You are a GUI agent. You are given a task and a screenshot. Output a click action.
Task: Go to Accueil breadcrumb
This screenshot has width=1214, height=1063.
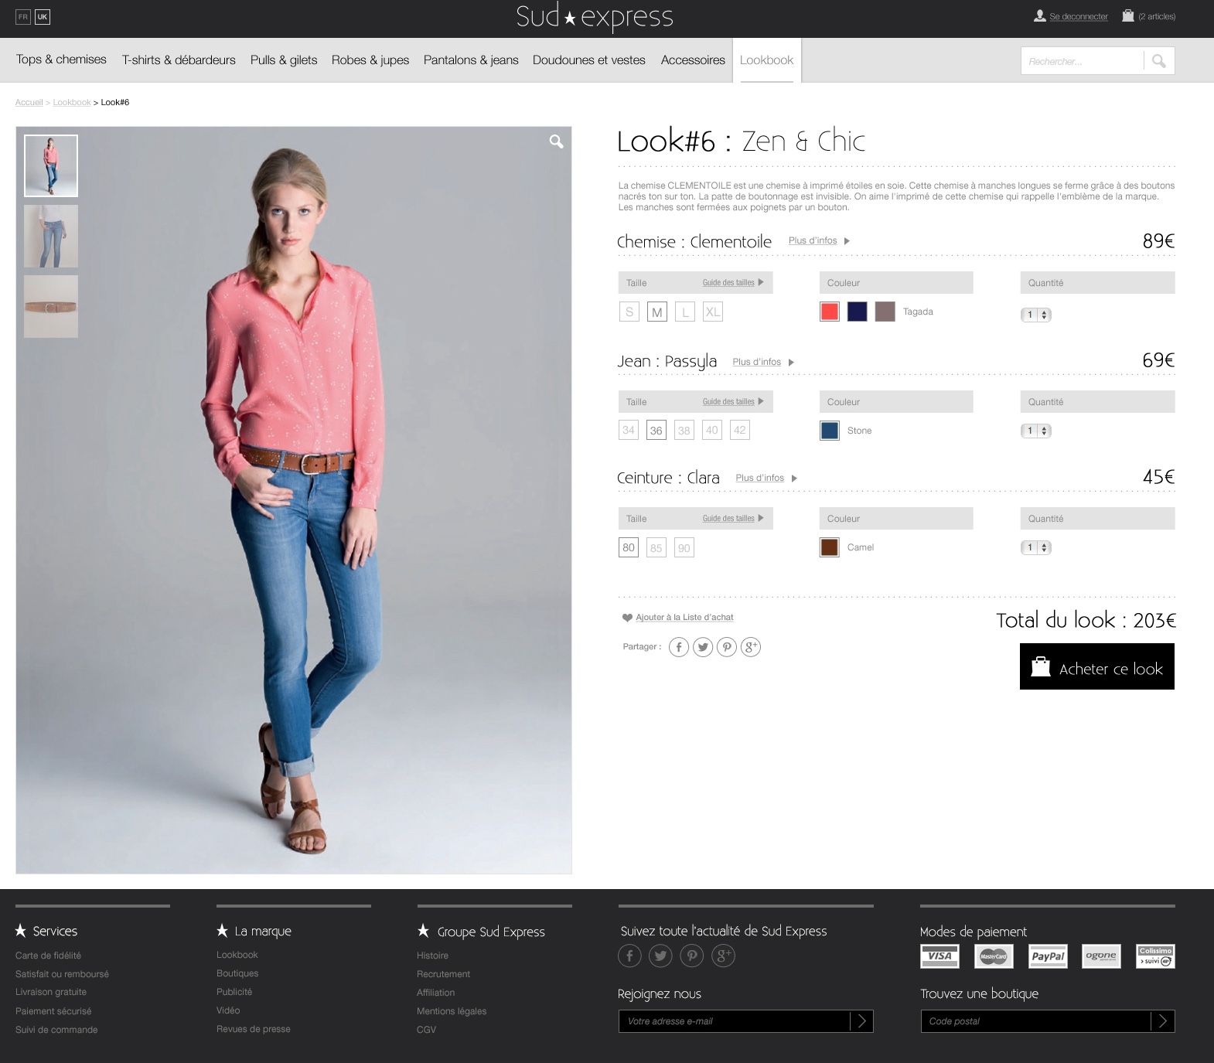[29, 102]
